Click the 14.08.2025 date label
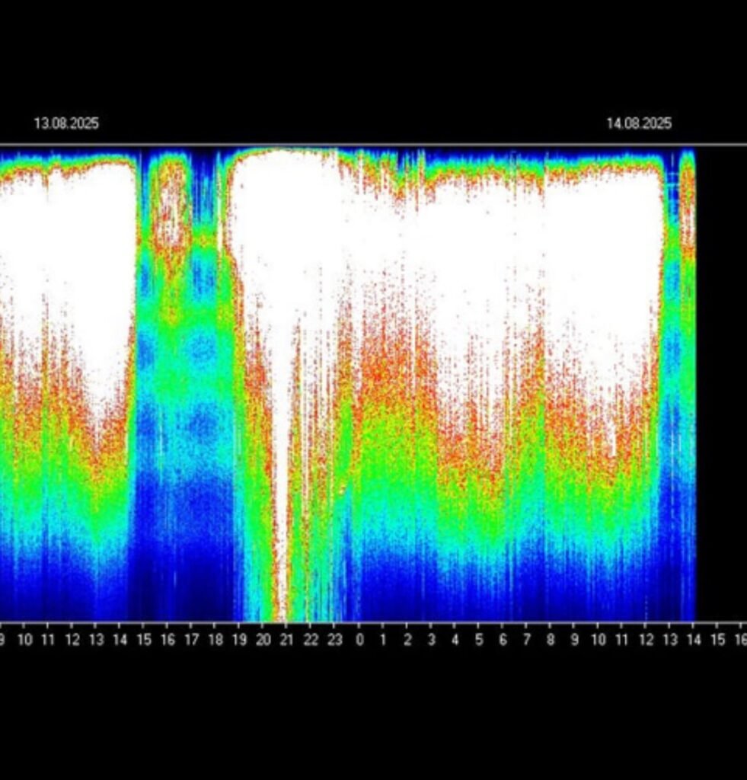This screenshot has width=747, height=780. point(639,123)
